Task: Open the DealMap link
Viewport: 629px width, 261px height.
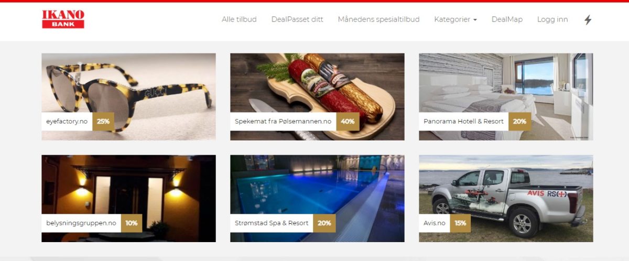Action: click(x=507, y=19)
